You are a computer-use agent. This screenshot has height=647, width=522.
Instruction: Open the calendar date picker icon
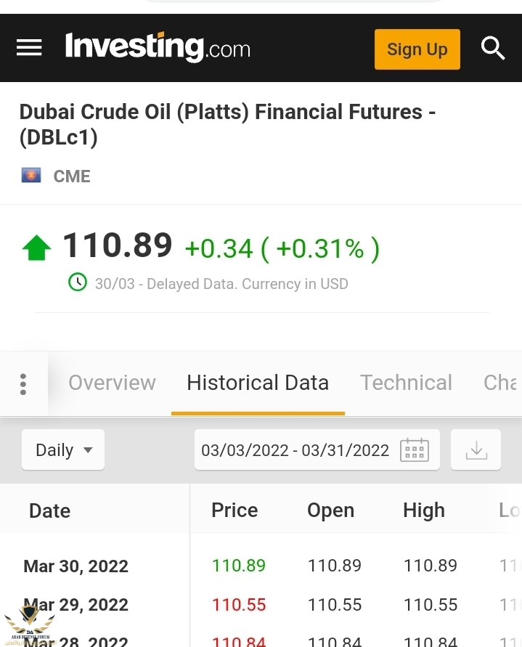[x=415, y=450]
